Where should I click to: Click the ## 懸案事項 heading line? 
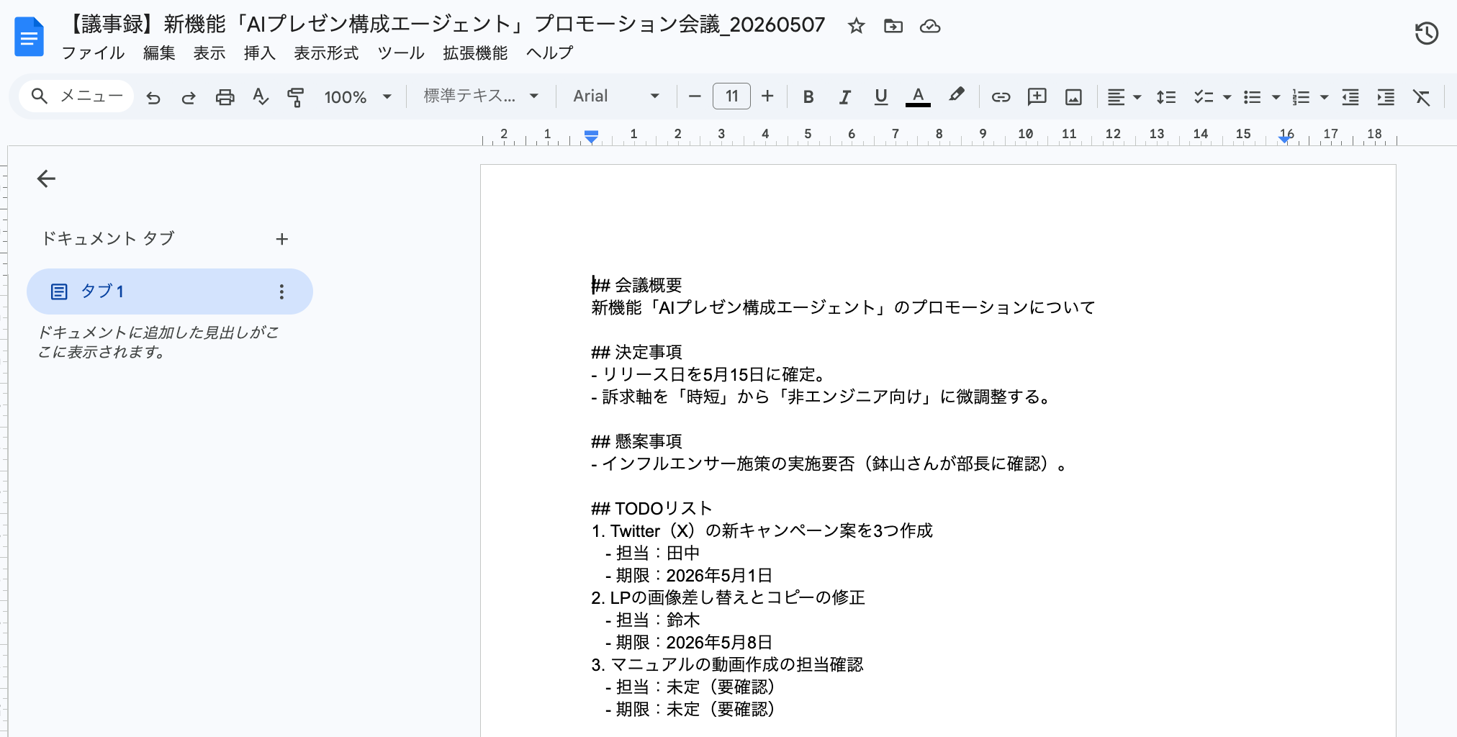[x=636, y=441]
